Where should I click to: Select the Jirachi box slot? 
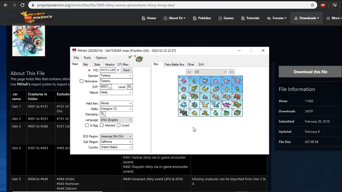(x=194, y=112)
